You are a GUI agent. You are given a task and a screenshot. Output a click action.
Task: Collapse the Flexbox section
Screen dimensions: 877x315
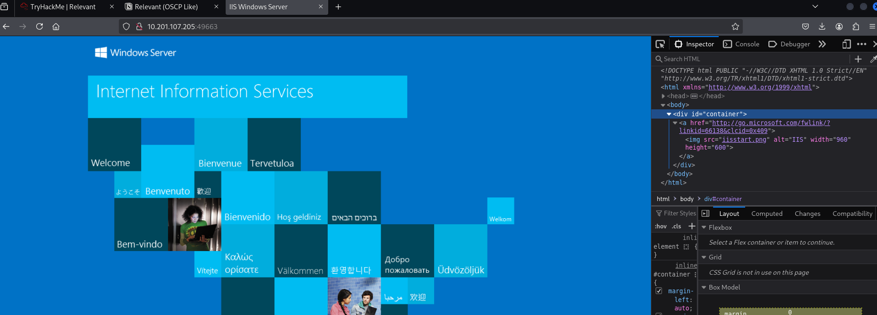tap(704, 227)
